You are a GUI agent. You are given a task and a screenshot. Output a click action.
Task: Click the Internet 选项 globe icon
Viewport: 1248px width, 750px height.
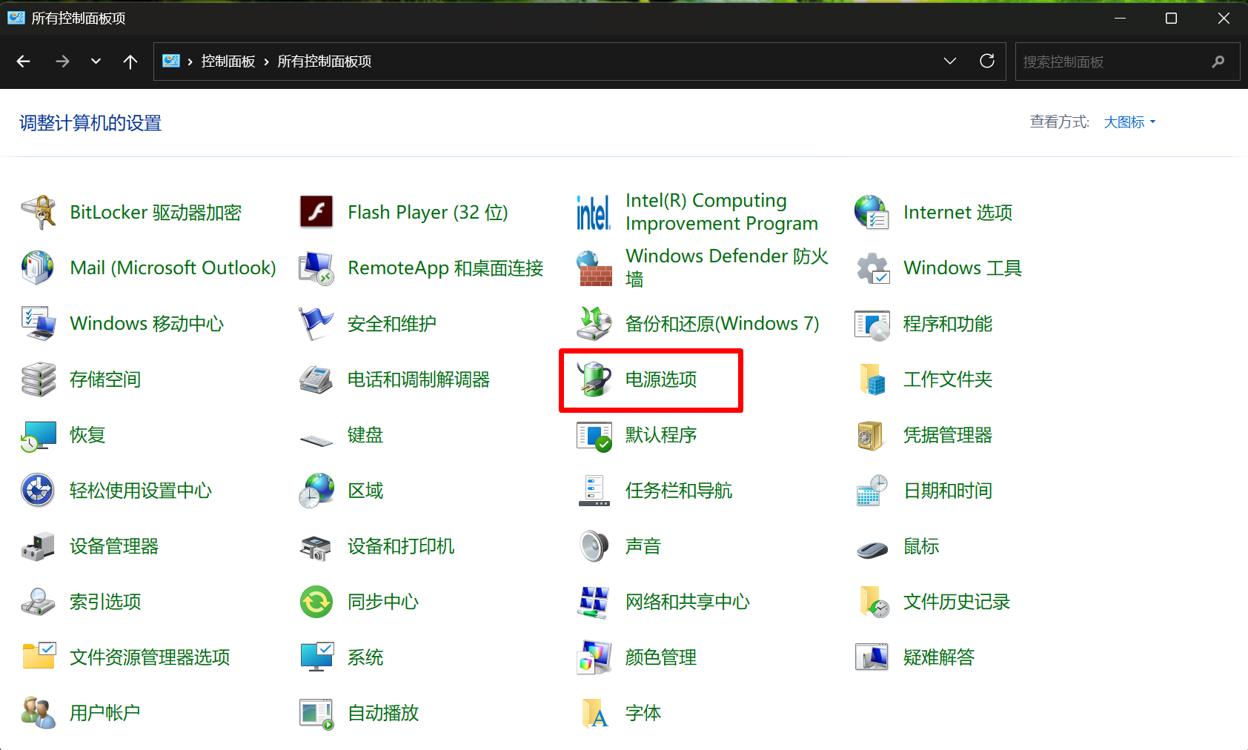tap(872, 213)
